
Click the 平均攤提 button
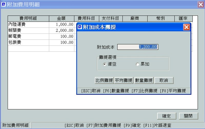(x=124, y=80)
